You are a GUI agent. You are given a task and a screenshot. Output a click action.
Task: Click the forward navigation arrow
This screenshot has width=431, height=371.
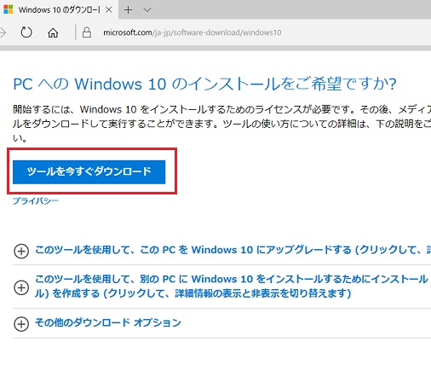3,32
